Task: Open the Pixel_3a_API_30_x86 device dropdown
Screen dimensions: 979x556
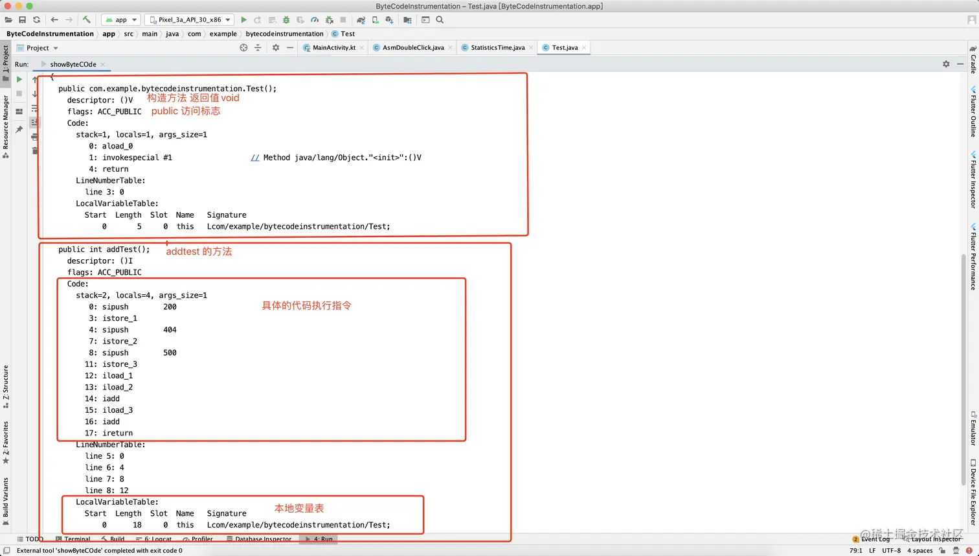Action: pos(189,20)
